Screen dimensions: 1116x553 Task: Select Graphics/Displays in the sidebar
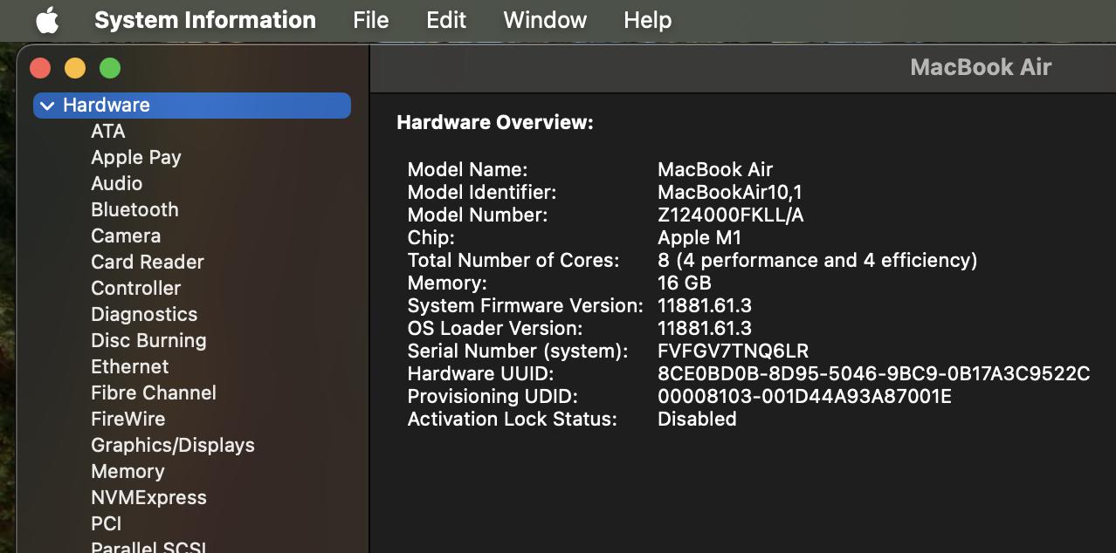173,446
